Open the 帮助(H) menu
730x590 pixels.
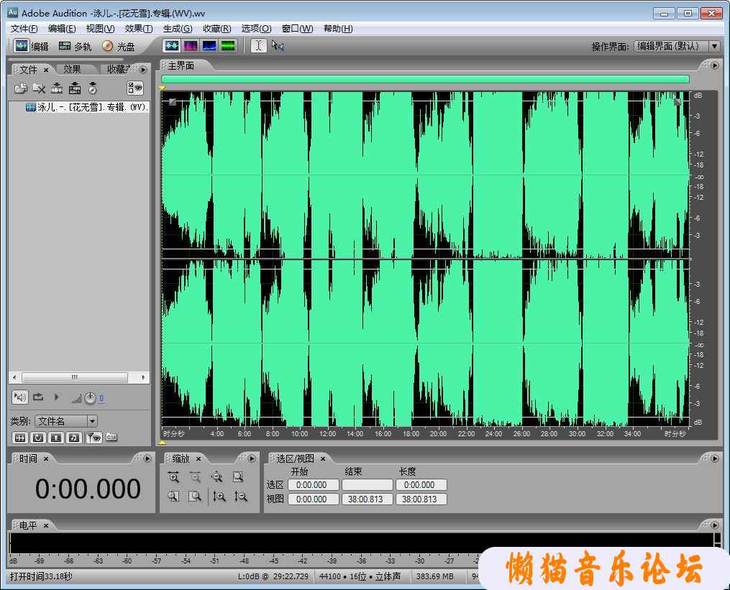(338, 29)
